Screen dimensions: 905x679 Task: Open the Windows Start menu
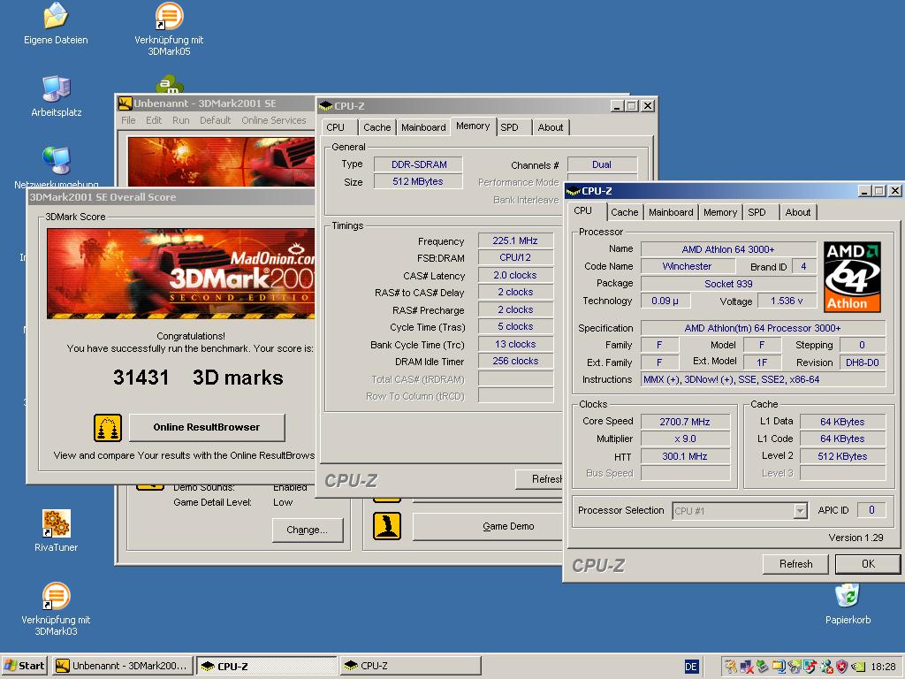click(25, 666)
